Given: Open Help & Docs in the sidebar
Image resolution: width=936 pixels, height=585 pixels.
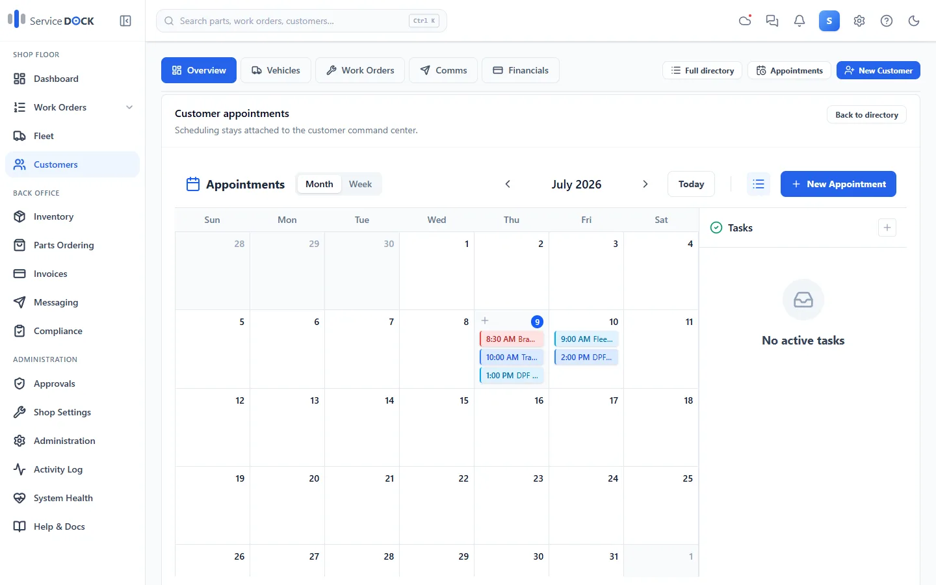Looking at the screenshot, I should click(72, 526).
